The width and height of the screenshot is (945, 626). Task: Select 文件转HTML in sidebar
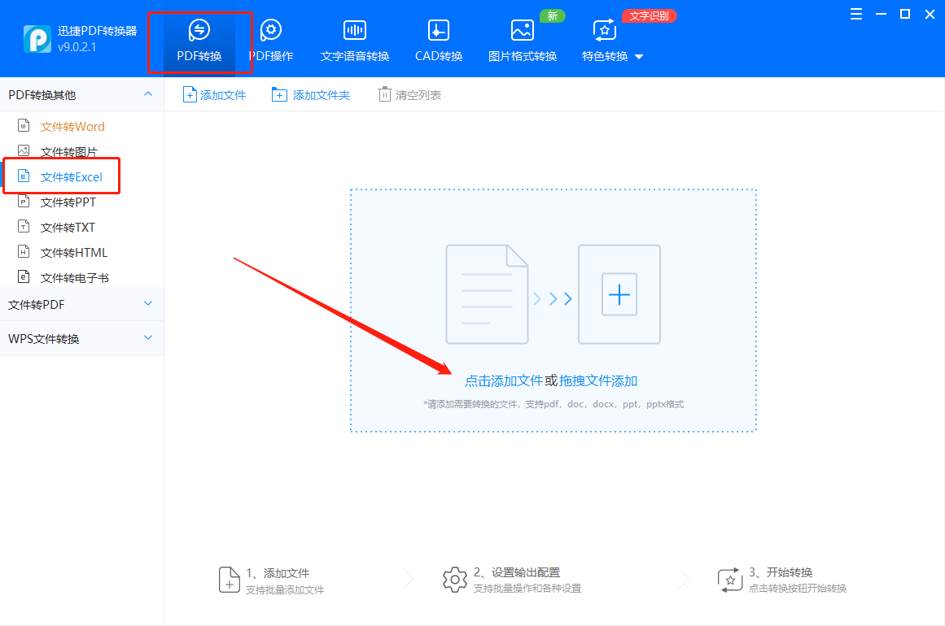click(73, 253)
